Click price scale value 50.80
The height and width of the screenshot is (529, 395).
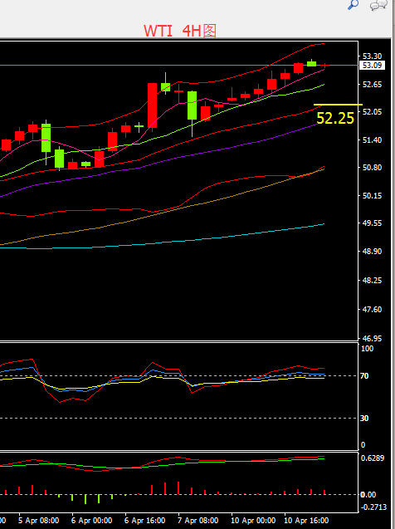[372, 168]
